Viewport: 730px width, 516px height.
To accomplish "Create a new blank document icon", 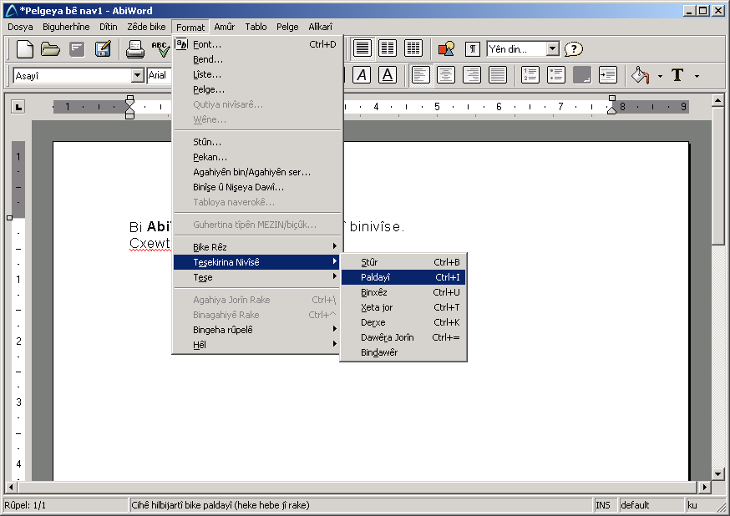I will pos(24,49).
